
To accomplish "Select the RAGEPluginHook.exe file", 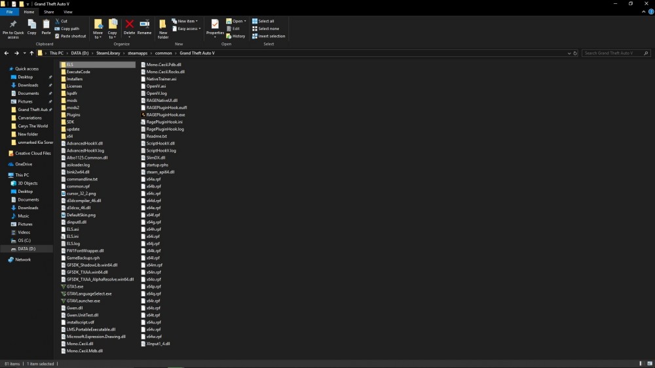I will point(163,114).
